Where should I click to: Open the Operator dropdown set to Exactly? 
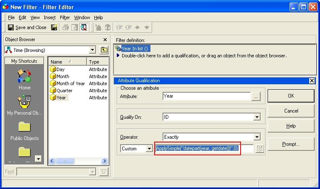[x=257, y=137]
